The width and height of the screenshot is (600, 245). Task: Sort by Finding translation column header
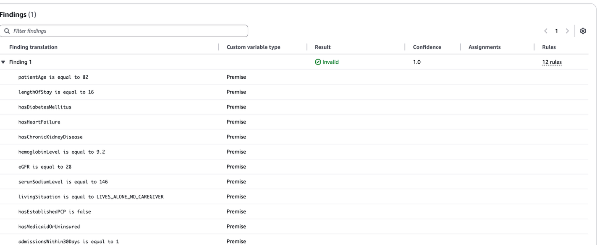[x=33, y=47]
